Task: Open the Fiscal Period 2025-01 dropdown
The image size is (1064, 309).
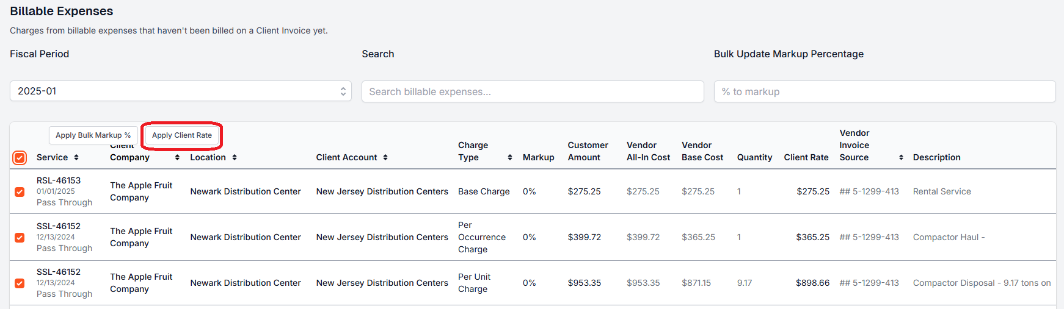Action: [181, 91]
